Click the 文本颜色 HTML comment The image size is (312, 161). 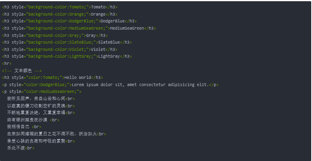[x=22, y=71]
